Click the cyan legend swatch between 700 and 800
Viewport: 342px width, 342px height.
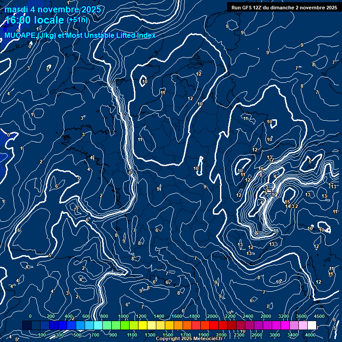98,325
